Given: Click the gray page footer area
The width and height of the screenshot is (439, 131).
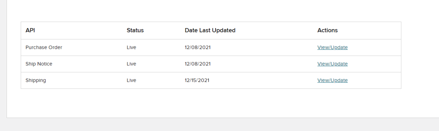Looking at the screenshot, I should pyautogui.click(x=219, y=125).
